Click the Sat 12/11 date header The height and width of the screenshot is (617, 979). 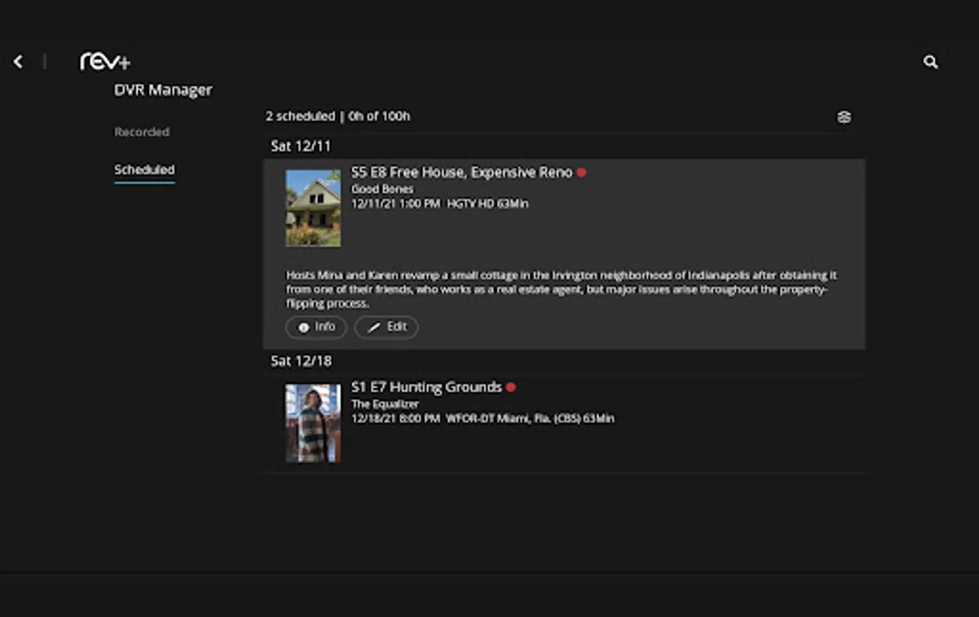pyautogui.click(x=300, y=146)
